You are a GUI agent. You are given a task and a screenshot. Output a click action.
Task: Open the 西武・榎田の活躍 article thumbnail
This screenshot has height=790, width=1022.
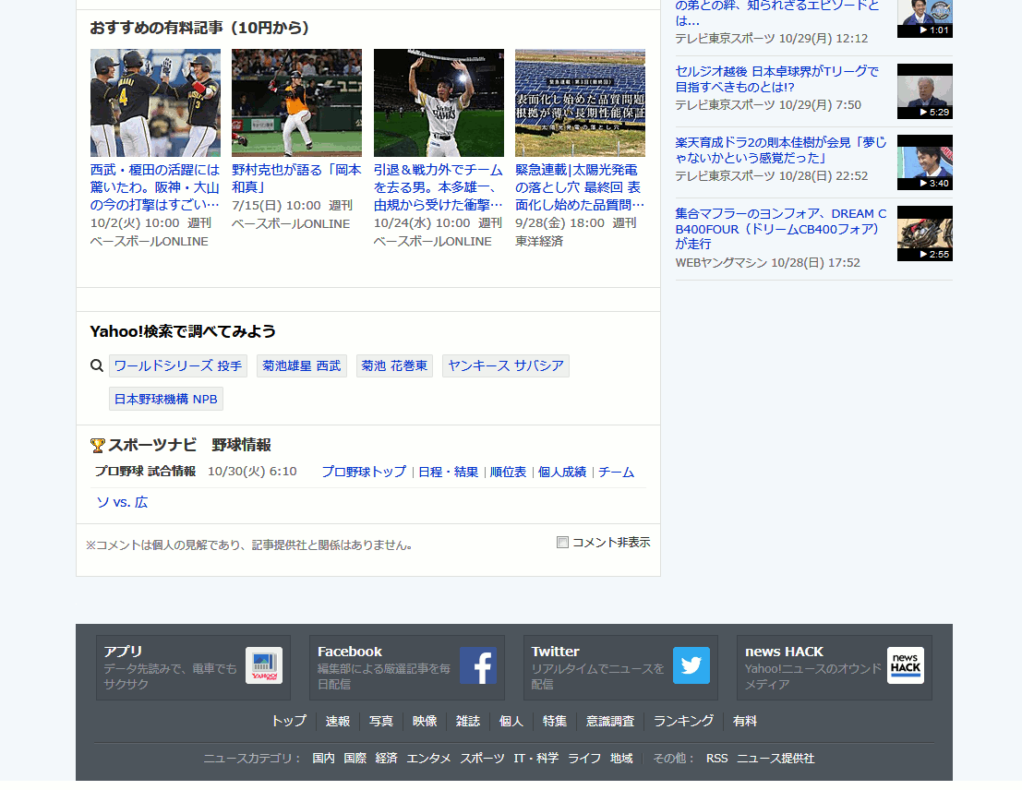point(155,103)
